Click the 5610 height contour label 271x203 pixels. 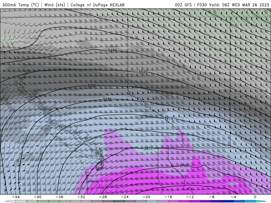pyautogui.click(x=168, y=118)
